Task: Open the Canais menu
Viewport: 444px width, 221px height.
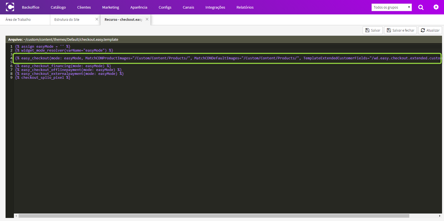Action: coord(188,7)
